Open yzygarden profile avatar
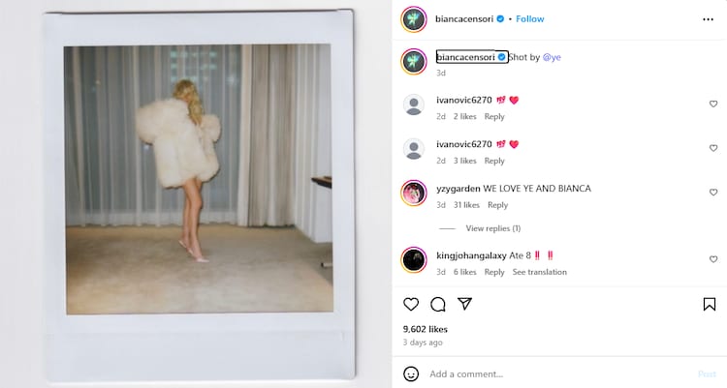The image size is (727, 388). [414, 193]
